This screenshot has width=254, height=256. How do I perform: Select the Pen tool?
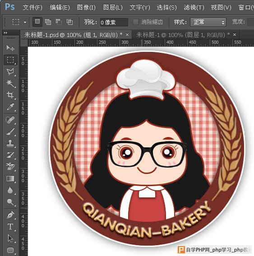10,215
